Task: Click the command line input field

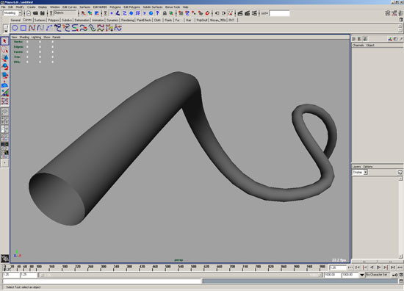Action: click(102, 281)
